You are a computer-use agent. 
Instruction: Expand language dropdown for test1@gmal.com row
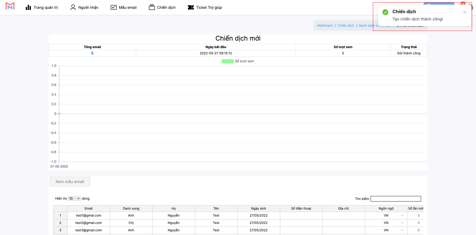[x=402, y=216]
